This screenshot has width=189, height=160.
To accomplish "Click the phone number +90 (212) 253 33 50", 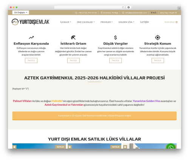I will coord(87,13).
